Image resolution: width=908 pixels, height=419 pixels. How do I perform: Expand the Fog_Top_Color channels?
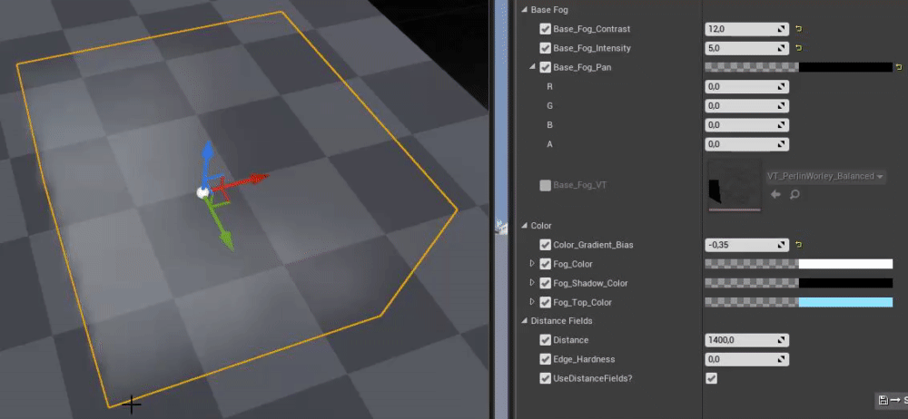[x=532, y=302]
